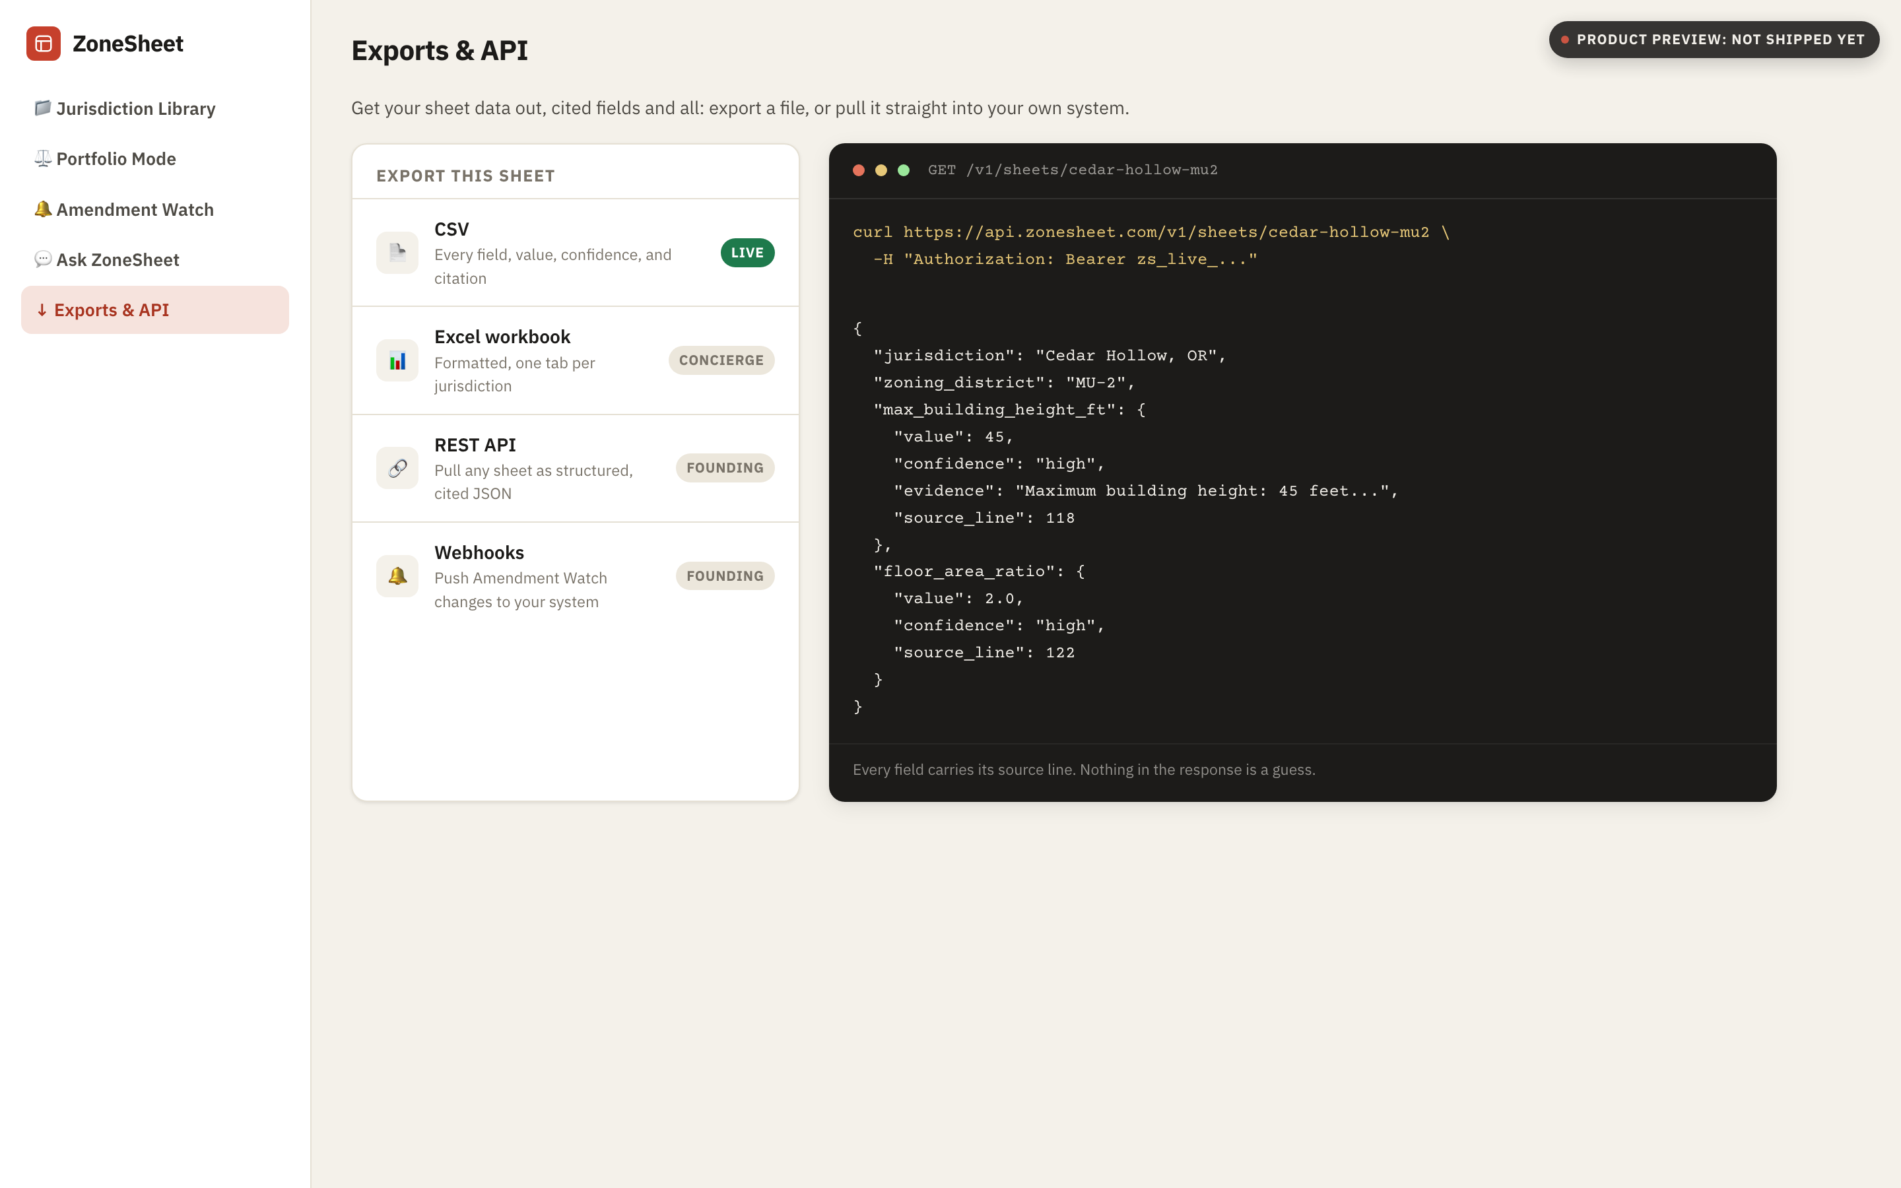Click the "zoning_district": "MU-2" line
Screen dimensions: 1901x1188
(1004, 383)
